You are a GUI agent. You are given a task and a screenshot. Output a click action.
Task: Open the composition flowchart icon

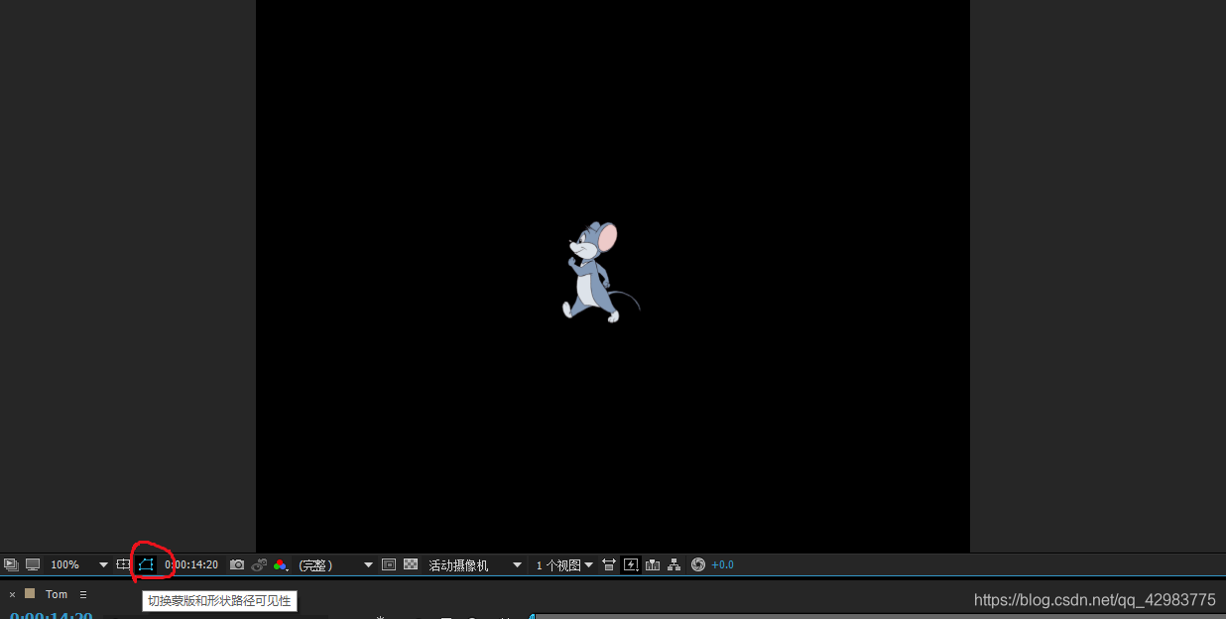point(674,564)
